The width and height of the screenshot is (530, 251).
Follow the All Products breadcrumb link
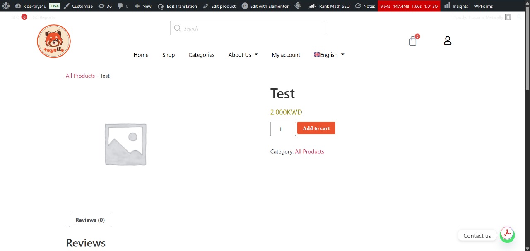80,76
